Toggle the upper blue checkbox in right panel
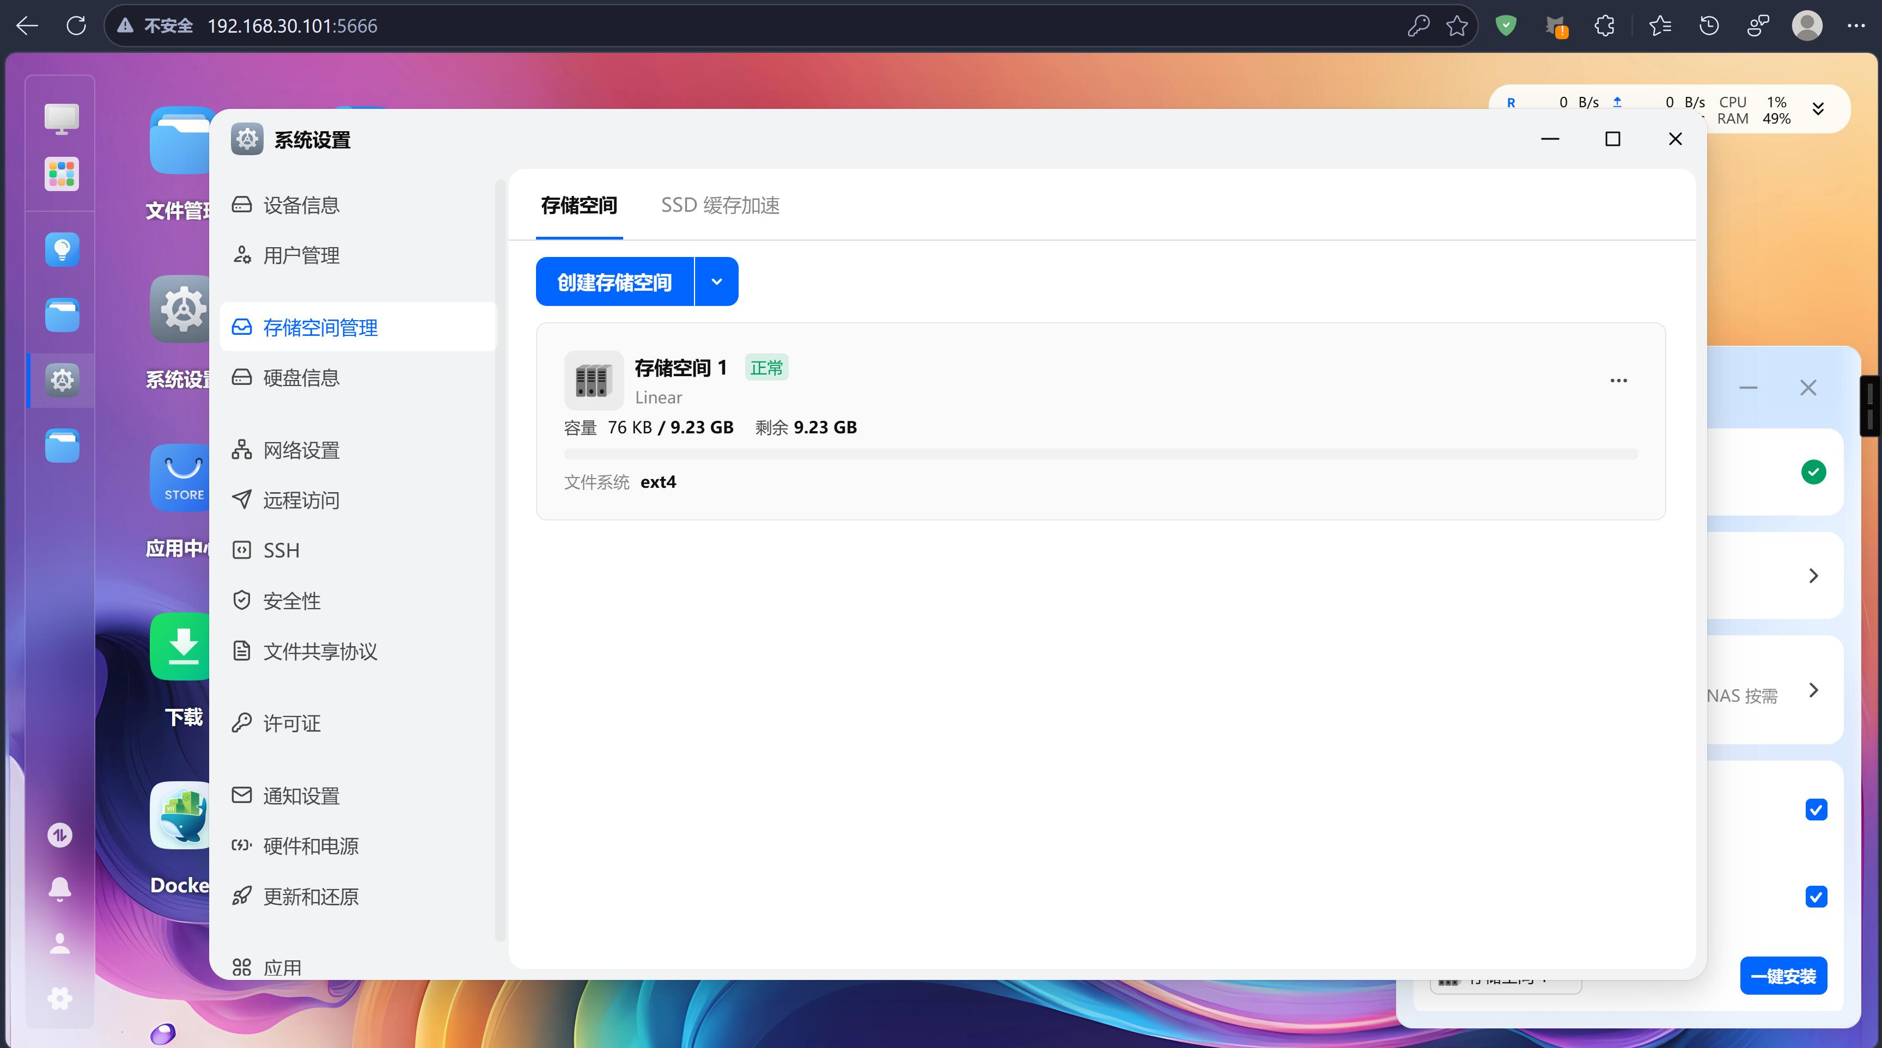The width and height of the screenshot is (1882, 1048). click(x=1816, y=809)
